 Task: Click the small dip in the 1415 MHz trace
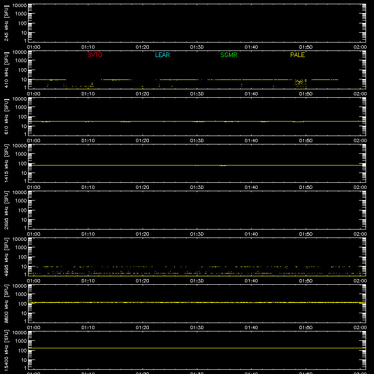[223, 165]
